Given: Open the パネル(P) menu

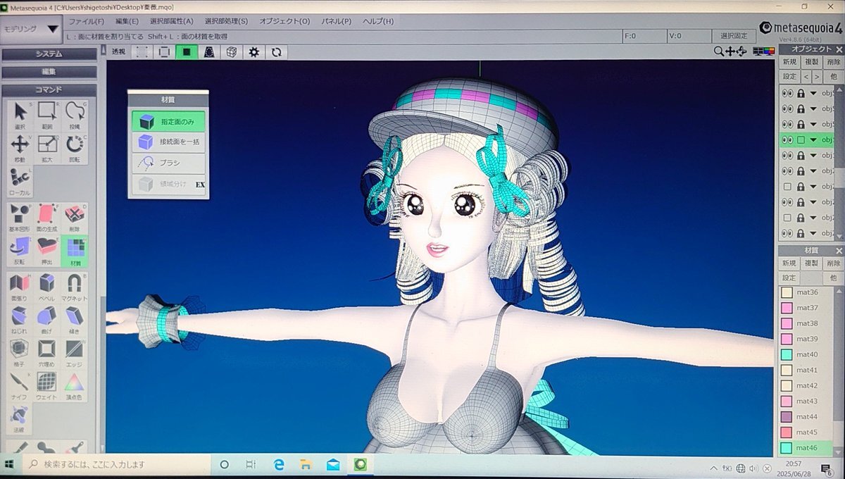Looking at the screenshot, I should coord(336,21).
